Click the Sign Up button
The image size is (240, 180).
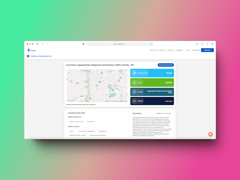pyautogui.click(x=207, y=50)
